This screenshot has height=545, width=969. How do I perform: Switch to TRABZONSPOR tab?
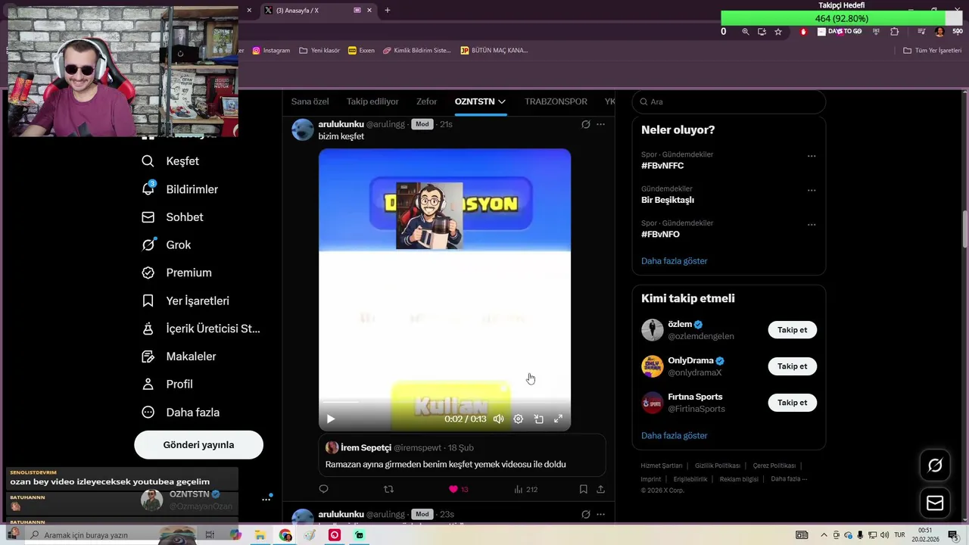(x=556, y=101)
